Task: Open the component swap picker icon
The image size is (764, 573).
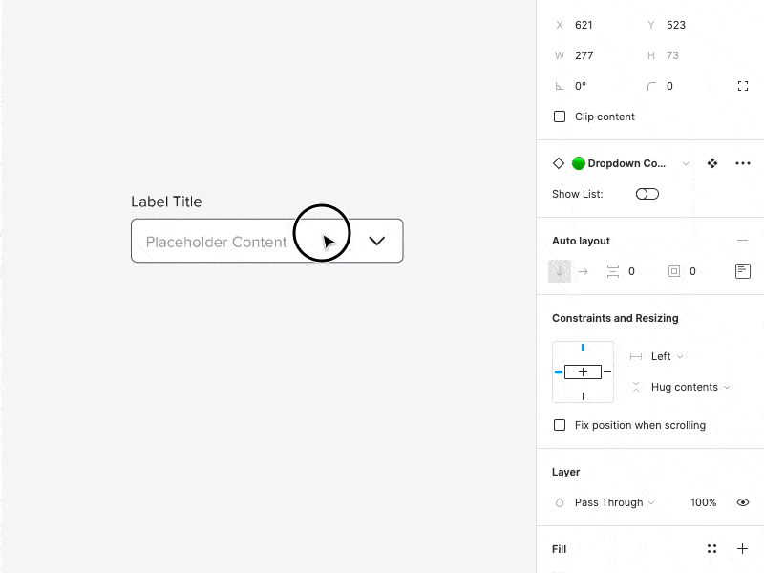Action: tap(711, 163)
